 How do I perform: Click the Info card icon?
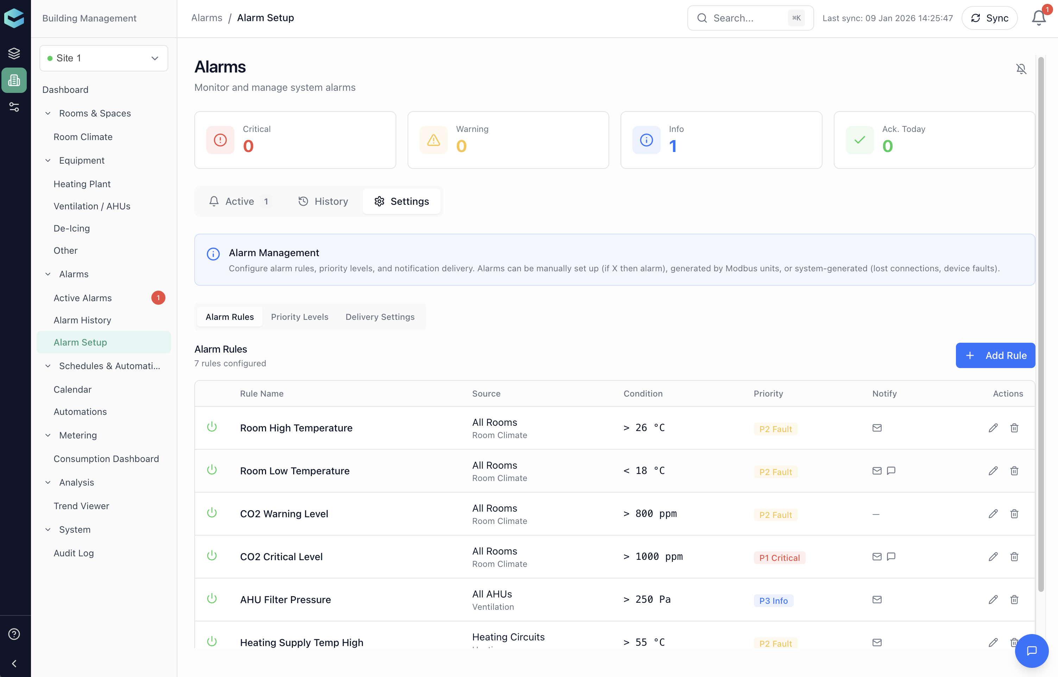(647, 140)
